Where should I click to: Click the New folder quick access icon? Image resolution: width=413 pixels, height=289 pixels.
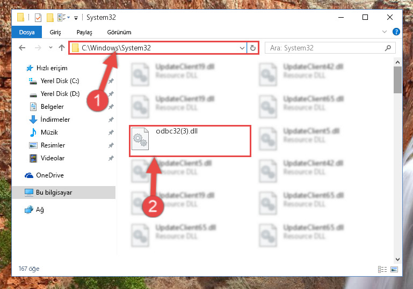tap(50, 18)
